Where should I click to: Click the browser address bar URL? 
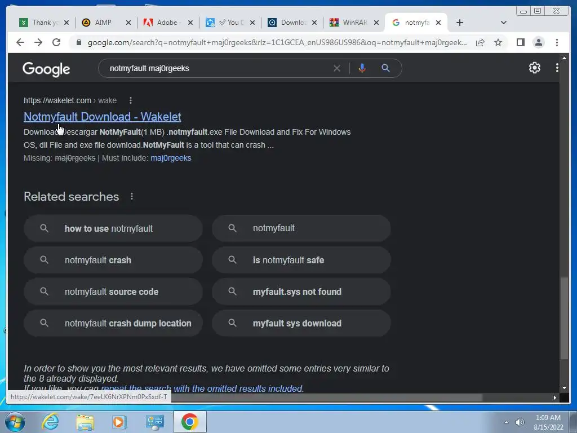277,43
